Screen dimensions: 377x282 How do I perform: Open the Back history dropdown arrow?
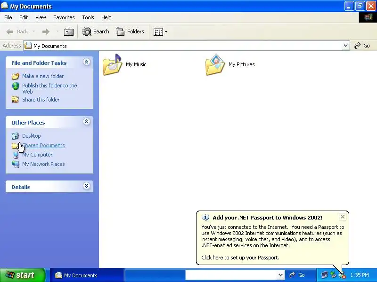pyautogui.click(x=33, y=31)
